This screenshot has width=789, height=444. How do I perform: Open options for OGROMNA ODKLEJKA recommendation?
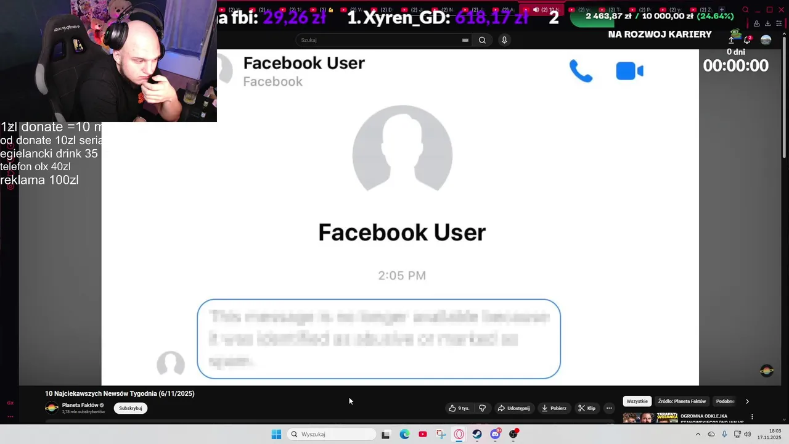752,417
